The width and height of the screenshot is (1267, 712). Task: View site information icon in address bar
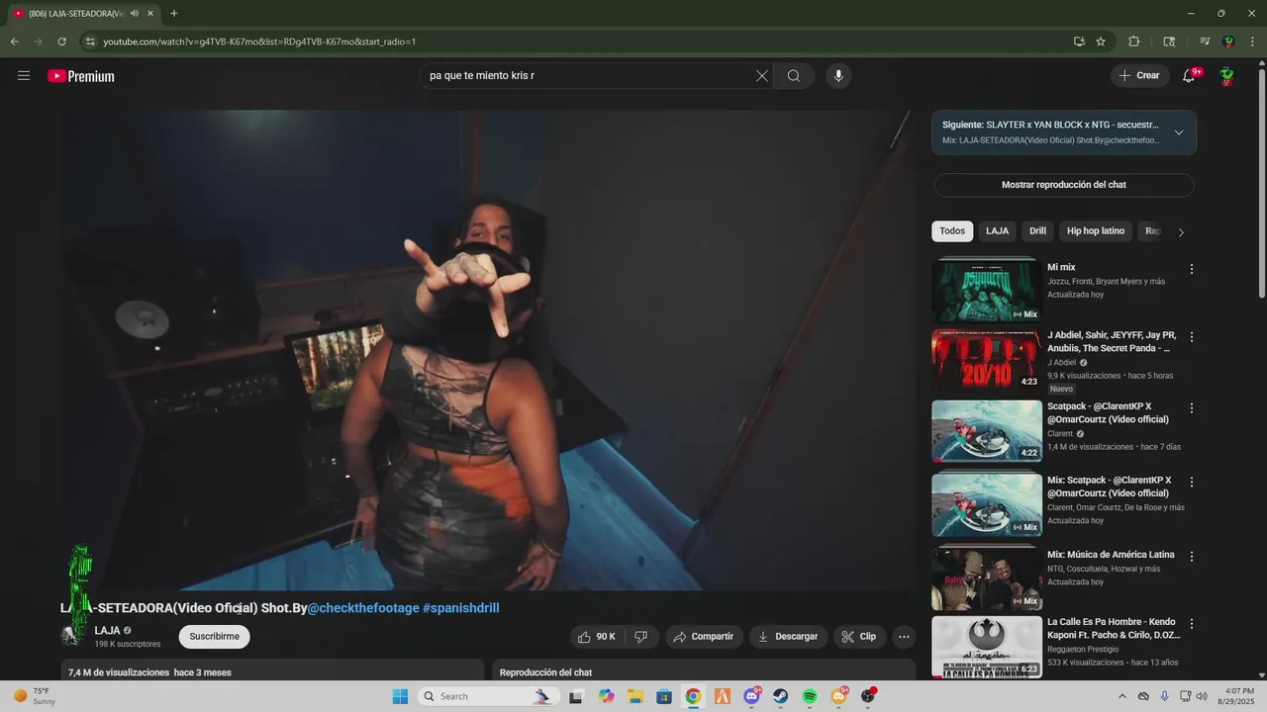coord(90,42)
